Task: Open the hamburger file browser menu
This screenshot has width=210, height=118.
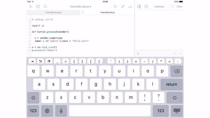Action: pyautogui.click(x=31, y=7)
